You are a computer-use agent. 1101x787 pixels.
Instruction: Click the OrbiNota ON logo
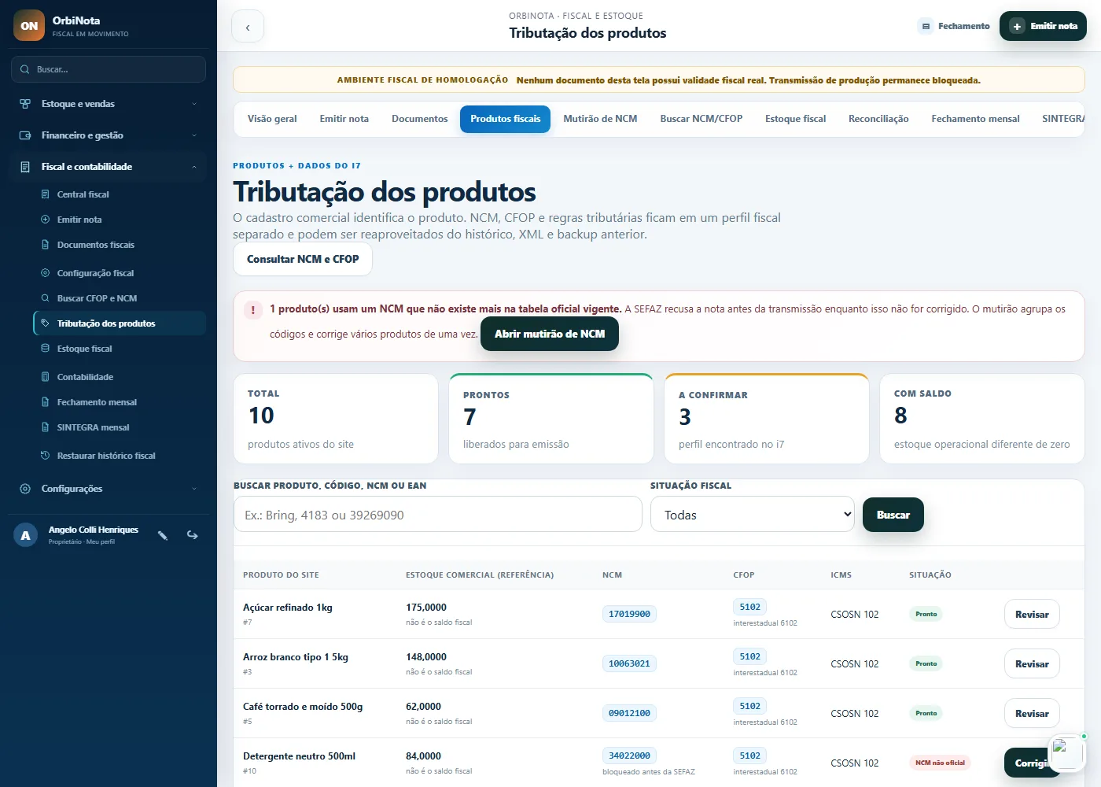pyautogui.click(x=29, y=25)
